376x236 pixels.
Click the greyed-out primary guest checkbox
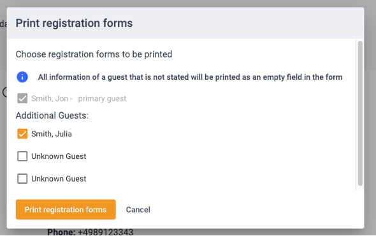click(22, 98)
